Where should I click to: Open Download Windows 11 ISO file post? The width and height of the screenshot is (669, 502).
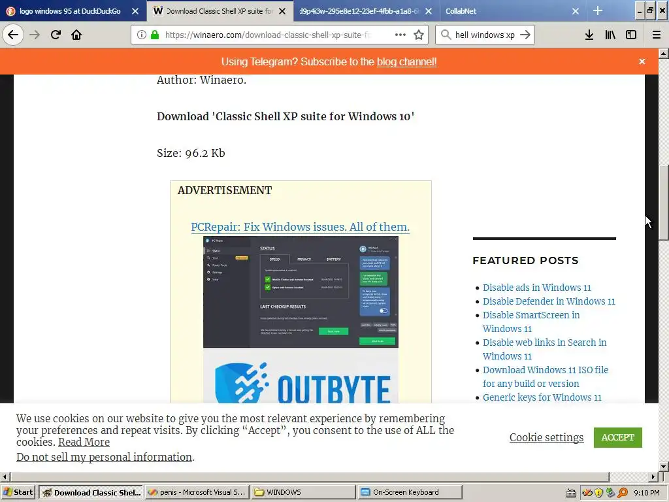[546, 376]
